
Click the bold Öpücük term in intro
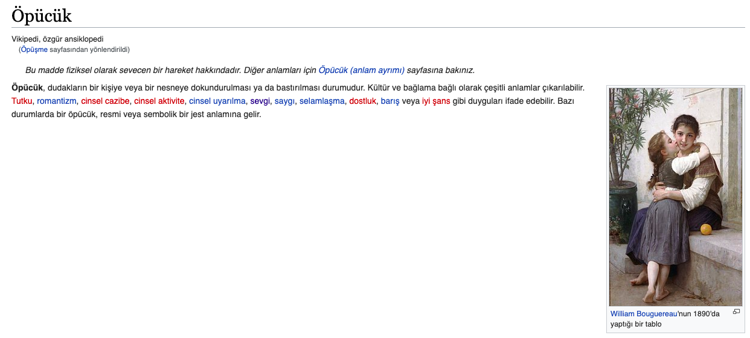(27, 88)
